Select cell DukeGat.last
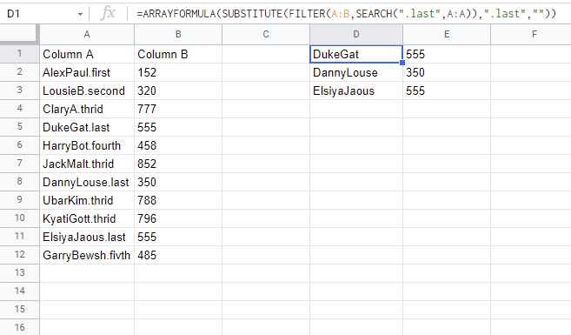Image resolution: width=571 pixels, height=335 pixels. coord(87,127)
